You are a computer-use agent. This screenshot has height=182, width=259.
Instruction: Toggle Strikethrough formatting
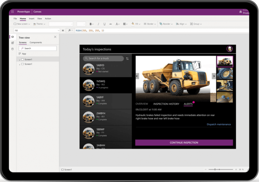tap(111, 24)
